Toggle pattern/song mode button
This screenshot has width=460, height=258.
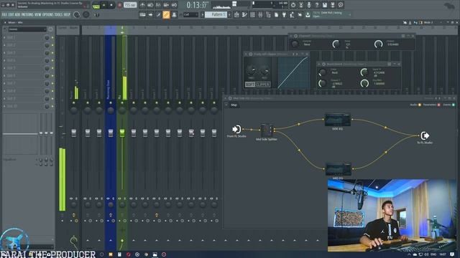tap(96, 5)
